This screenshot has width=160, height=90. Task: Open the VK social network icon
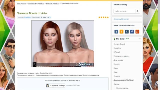tap(116, 32)
